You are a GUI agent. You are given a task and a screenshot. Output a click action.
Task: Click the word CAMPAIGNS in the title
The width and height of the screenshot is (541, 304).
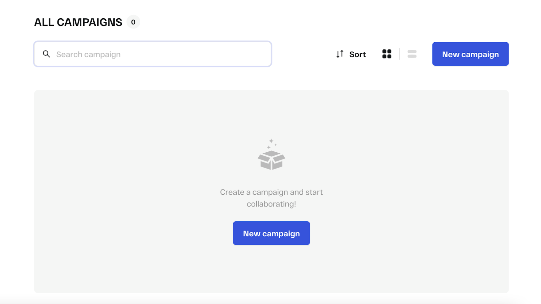(89, 22)
